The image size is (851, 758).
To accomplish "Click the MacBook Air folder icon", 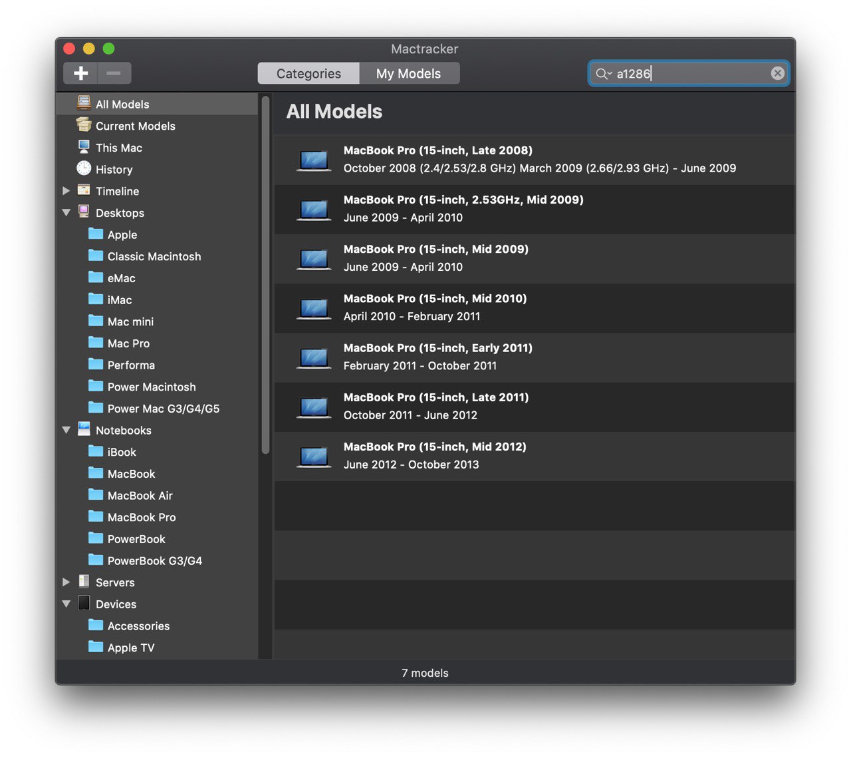I will click(x=96, y=494).
